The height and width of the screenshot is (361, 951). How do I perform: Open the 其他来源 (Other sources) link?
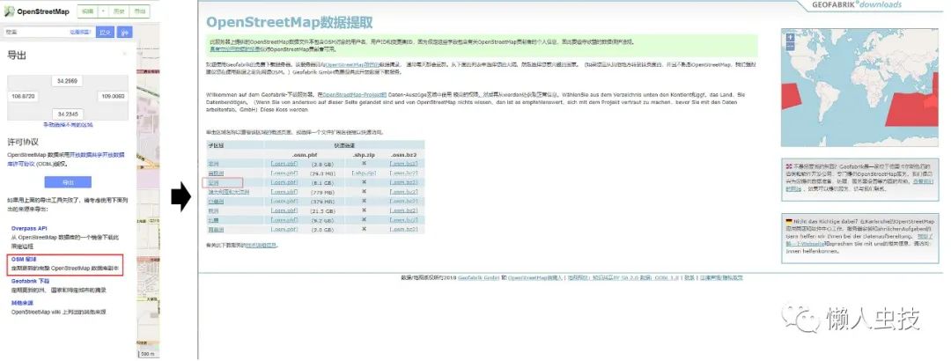click(22, 303)
